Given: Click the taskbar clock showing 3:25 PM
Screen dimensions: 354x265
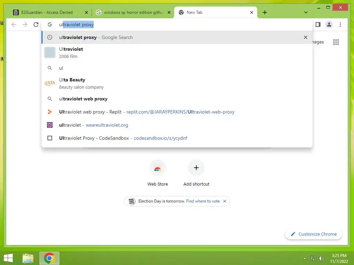Looking at the screenshot, I should click(x=339, y=258).
